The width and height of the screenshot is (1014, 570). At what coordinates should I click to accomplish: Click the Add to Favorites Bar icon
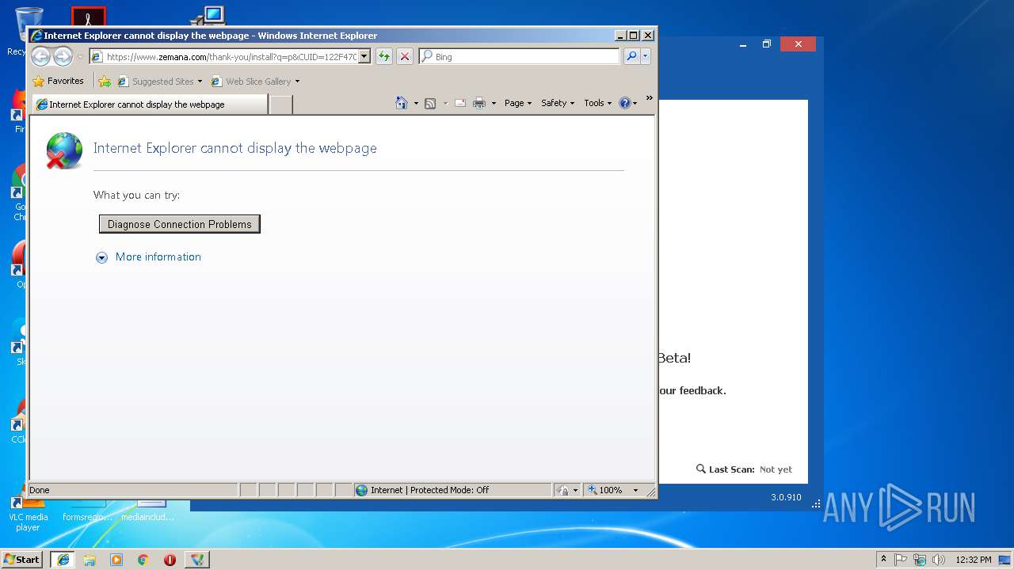(x=105, y=81)
